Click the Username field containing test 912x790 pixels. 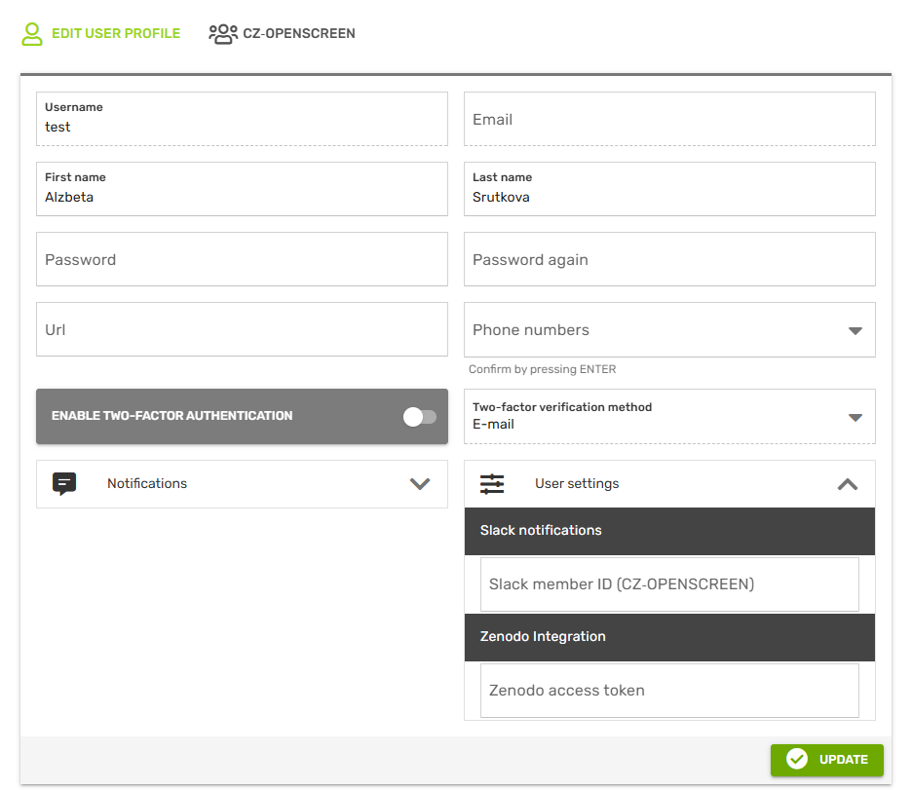click(x=242, y=127)
